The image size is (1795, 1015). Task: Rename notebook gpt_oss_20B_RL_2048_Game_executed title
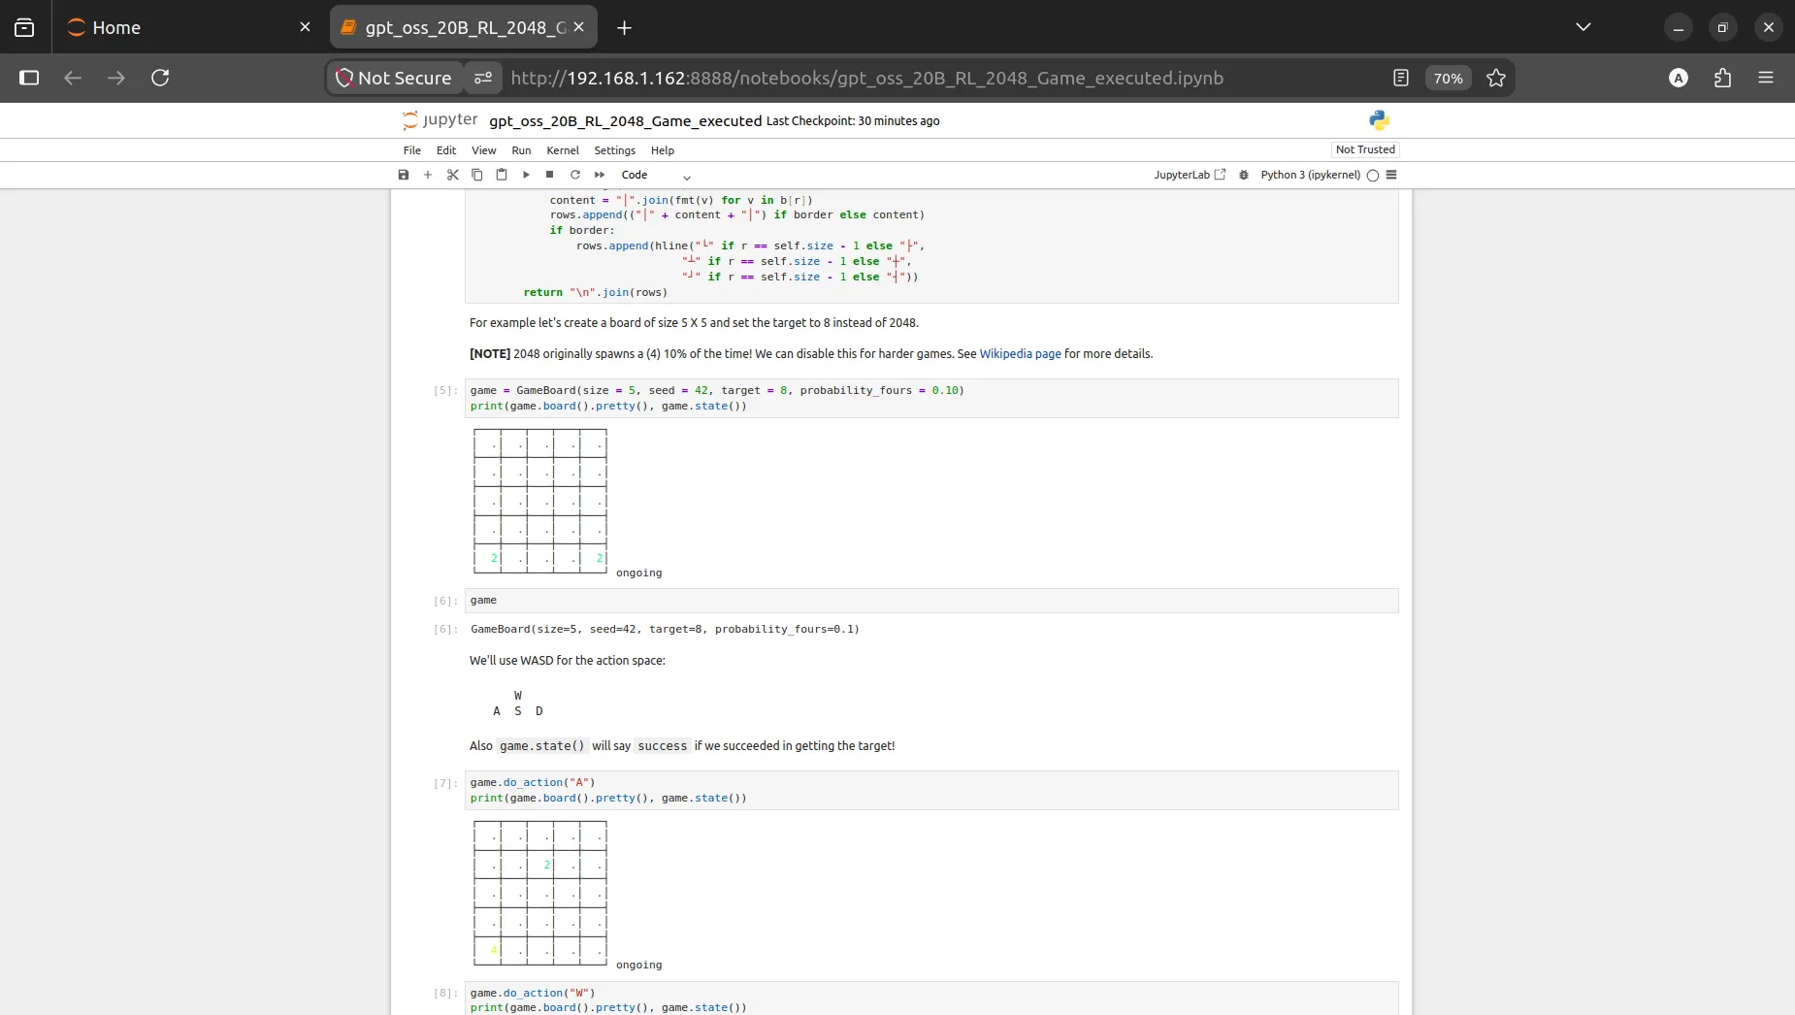[x=626, y=121]
